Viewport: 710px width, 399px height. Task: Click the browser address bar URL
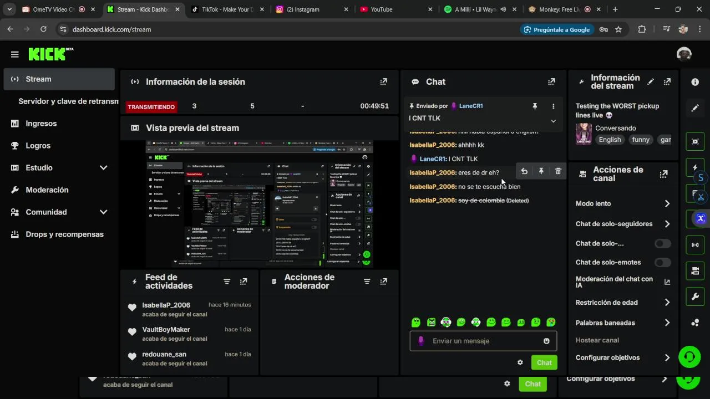111,29
